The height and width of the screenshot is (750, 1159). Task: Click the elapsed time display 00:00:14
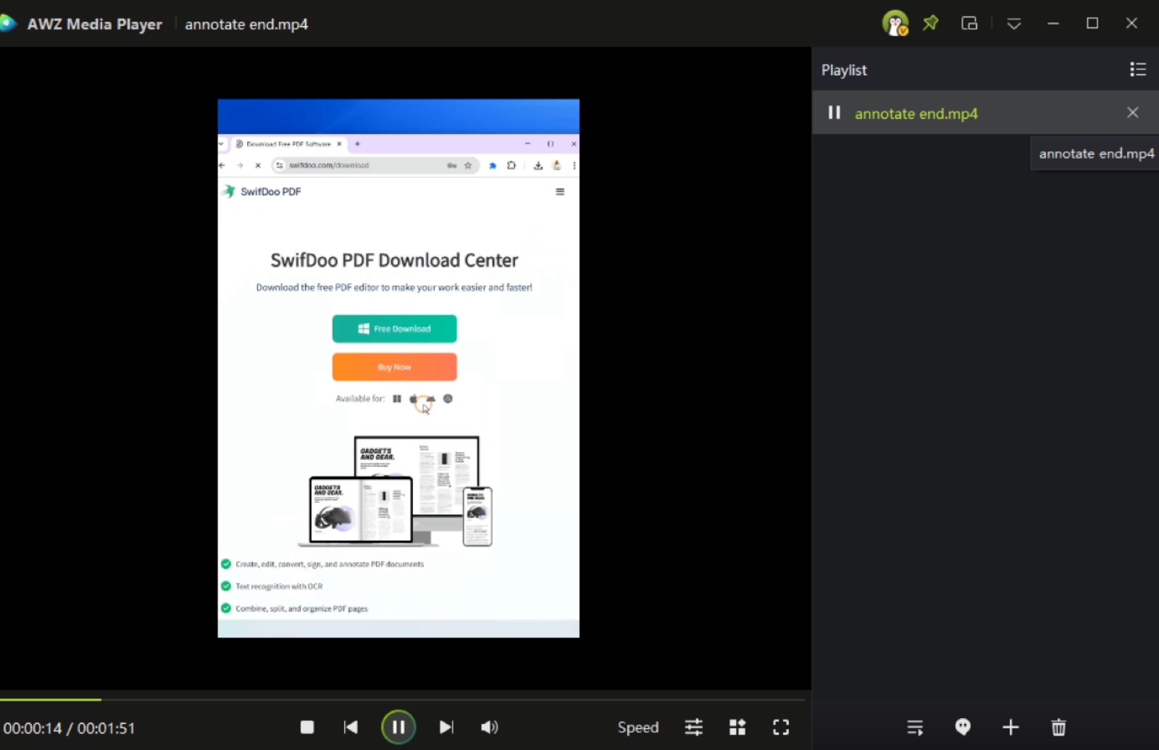point(33,728)
